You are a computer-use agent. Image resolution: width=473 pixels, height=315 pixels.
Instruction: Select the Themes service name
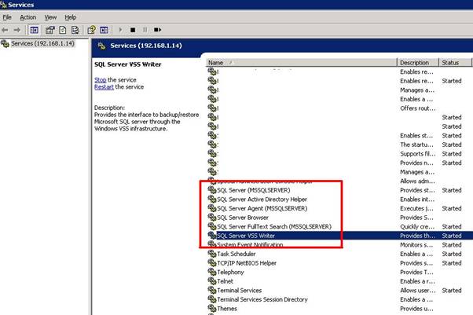click(227, 309)
